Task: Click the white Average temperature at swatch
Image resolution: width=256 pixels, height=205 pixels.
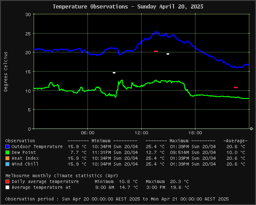Action: click(x=7, y=188)
